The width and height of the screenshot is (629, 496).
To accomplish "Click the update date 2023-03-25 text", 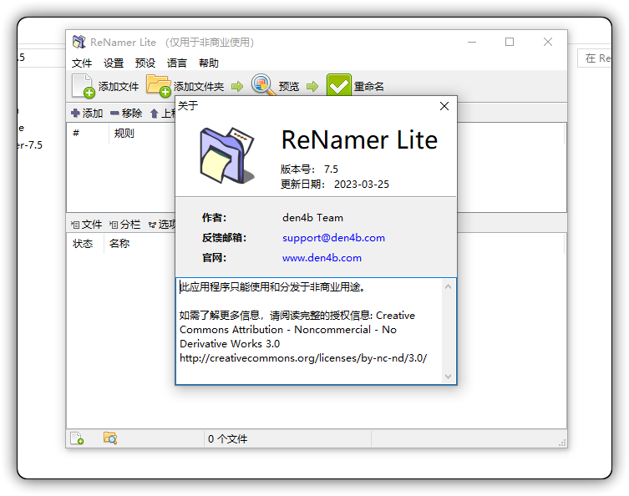I will click(x=362, y=184).
